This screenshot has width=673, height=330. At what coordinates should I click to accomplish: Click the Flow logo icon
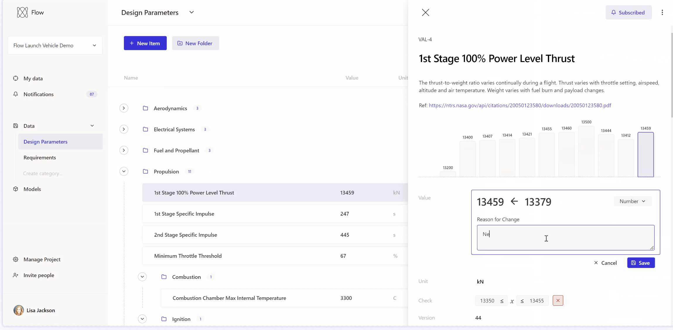coord(22,12)
